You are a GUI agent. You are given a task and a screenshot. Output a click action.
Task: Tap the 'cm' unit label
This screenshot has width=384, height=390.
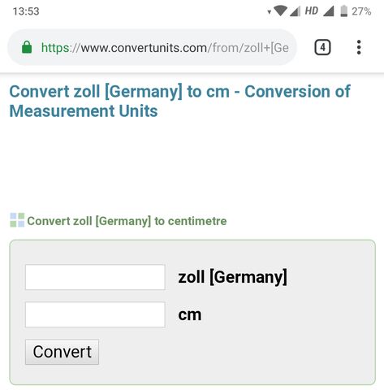190,315
